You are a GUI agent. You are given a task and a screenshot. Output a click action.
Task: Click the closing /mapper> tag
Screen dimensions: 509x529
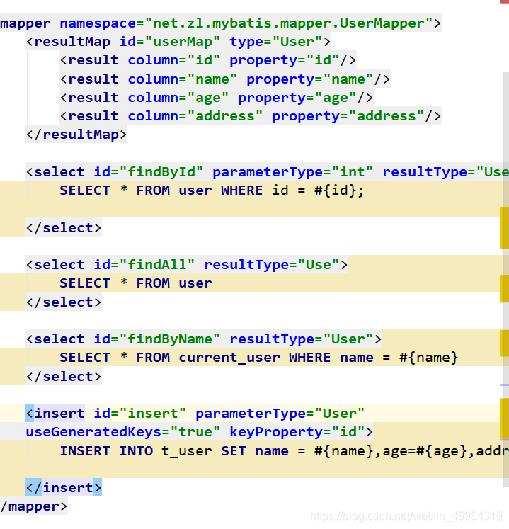[x=34, y=506]
